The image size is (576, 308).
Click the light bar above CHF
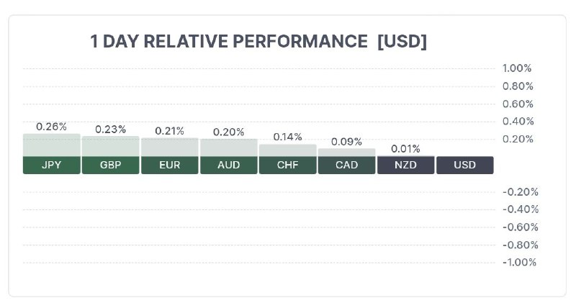(x=287, y=150)
